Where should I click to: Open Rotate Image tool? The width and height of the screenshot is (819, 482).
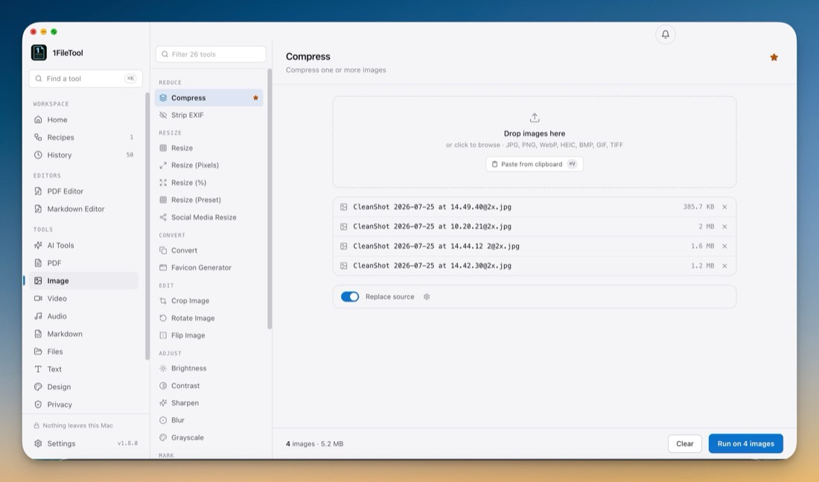click(209, 318)
